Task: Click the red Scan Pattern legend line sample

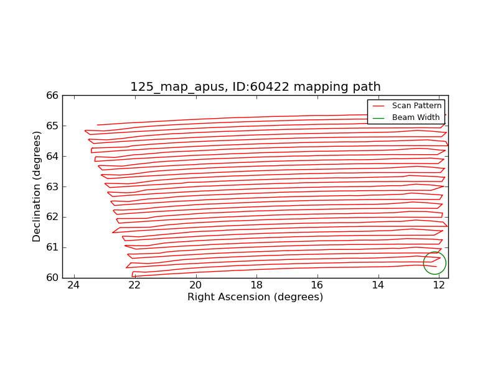Action: [378, 106]
